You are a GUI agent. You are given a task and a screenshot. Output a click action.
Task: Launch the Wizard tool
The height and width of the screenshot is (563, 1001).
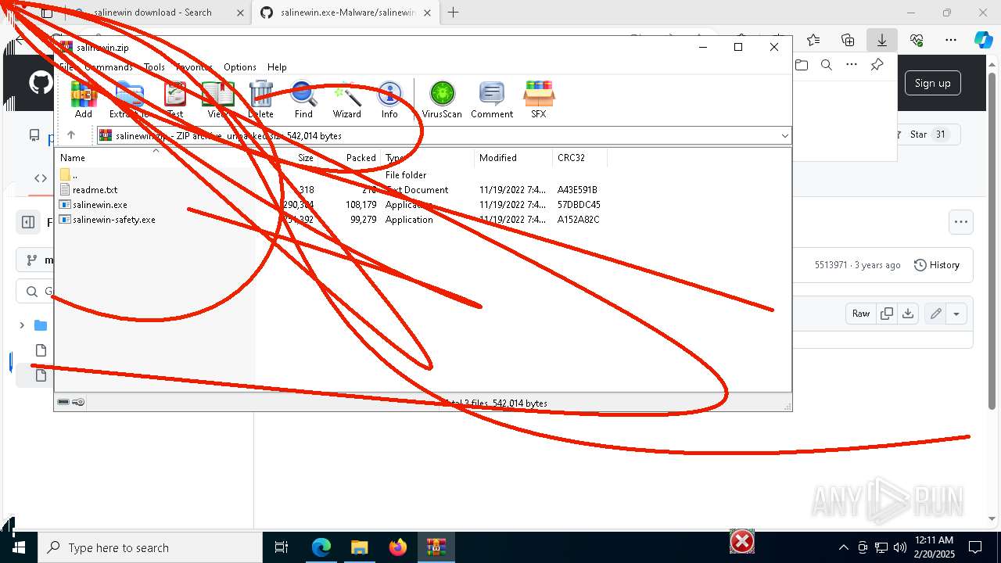[346, 99]
